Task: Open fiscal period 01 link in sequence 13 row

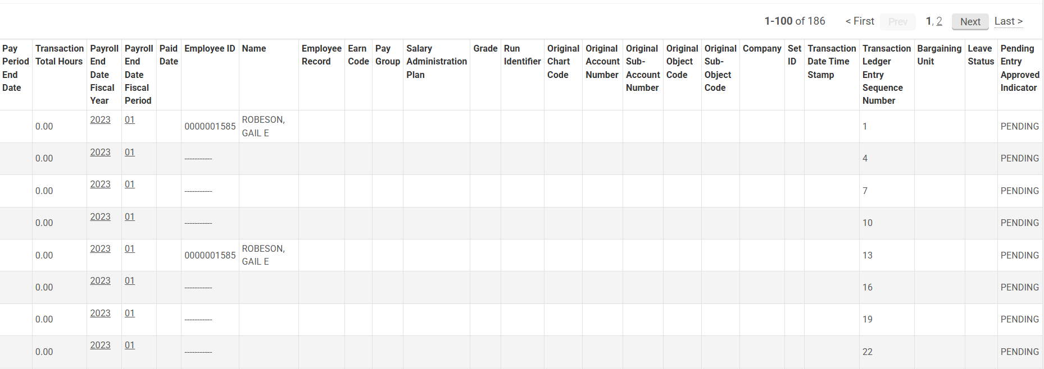Action: click(130, 249)
